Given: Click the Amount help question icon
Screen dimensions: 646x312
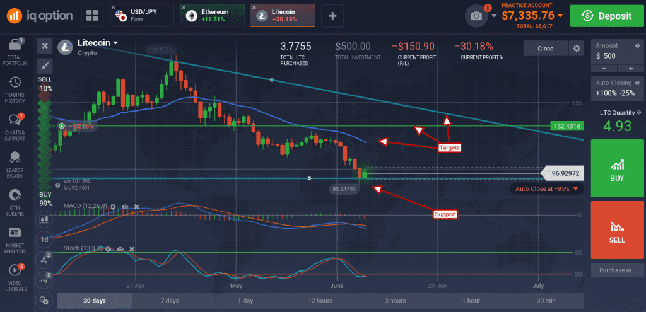Looking at the screenshot, I should tap(638, 45).
